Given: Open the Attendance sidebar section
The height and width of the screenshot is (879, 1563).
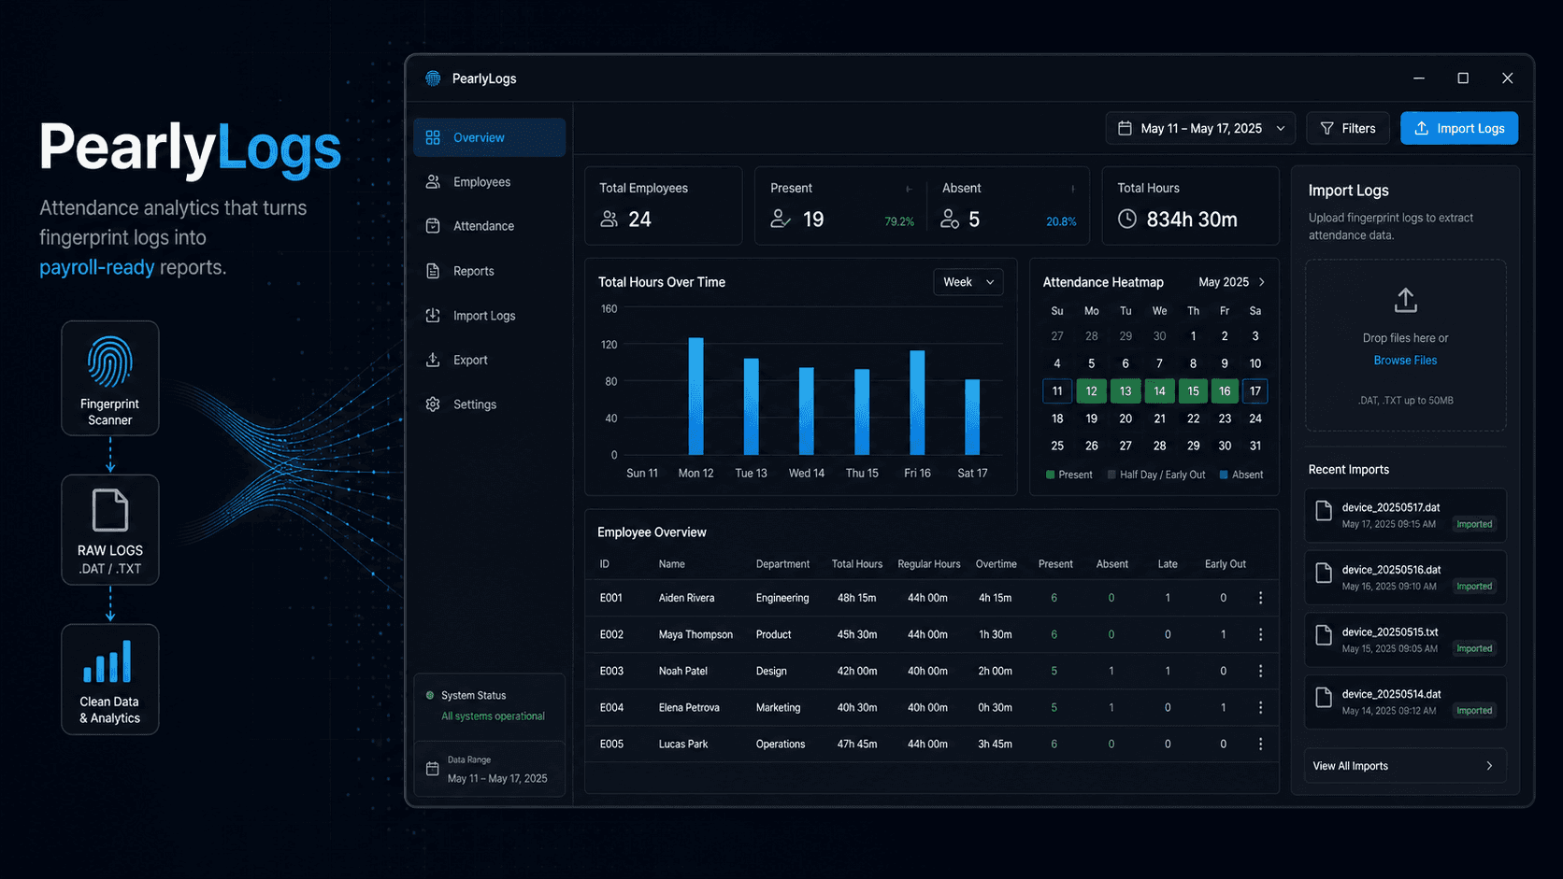Looking at the screenshot, I should point(489,226).
